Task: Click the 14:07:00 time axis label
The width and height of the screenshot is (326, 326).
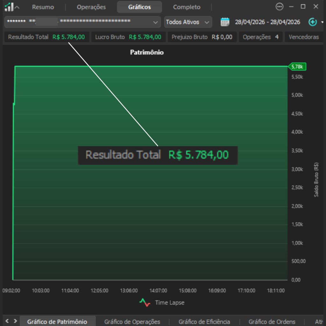Action: tap(158, 291)
